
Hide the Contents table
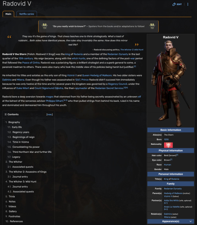(50, 115)
